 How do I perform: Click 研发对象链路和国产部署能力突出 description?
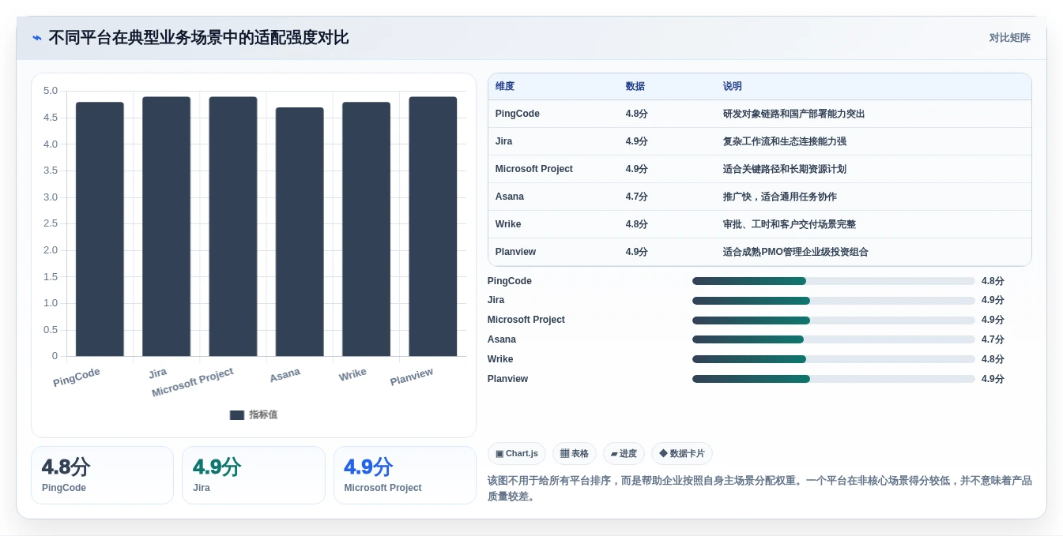(x=793, y=114)
